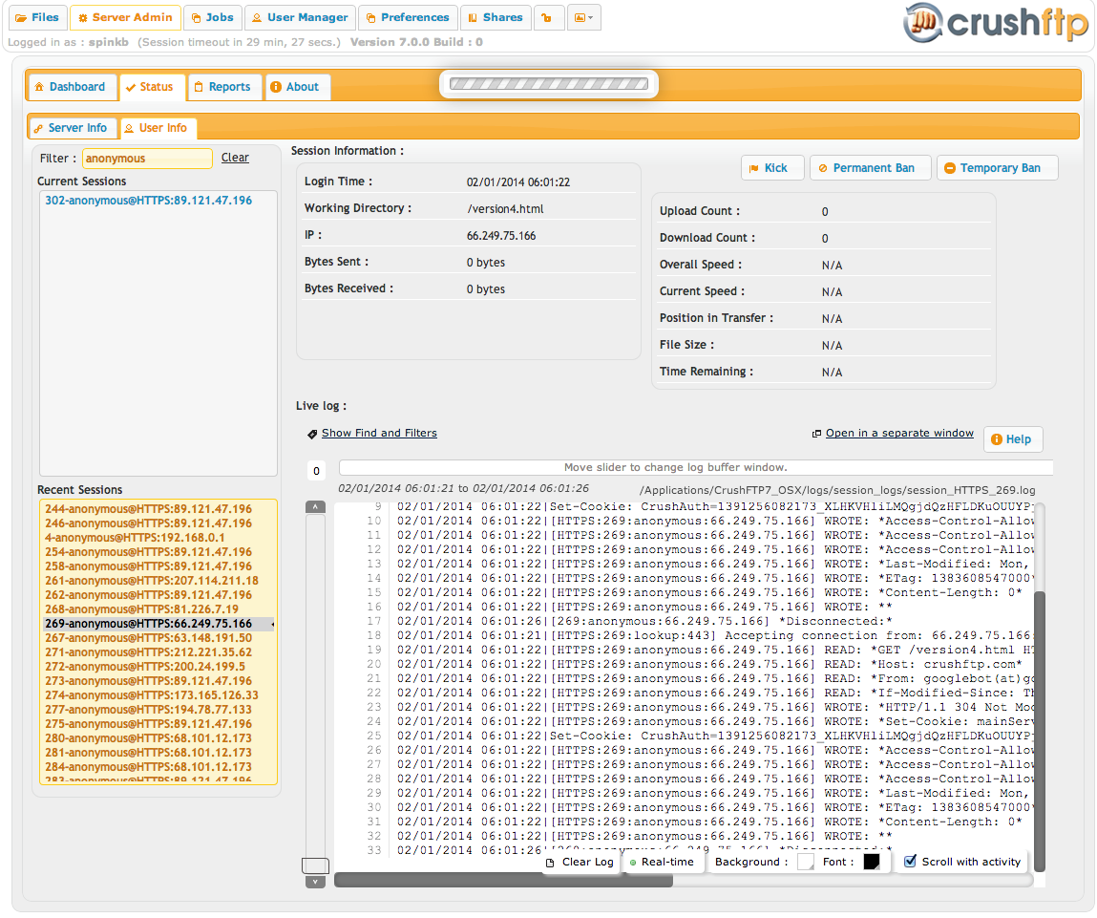1097x918 pixels.
Task: Open the Help panel for the live log
Action: (1012, 438)
